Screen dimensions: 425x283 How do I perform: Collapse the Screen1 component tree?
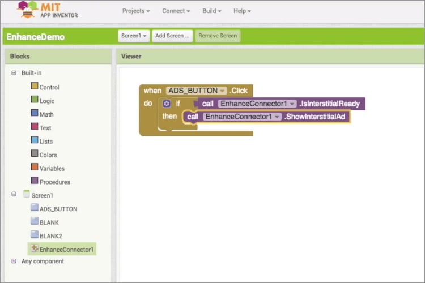click(14, 194)
